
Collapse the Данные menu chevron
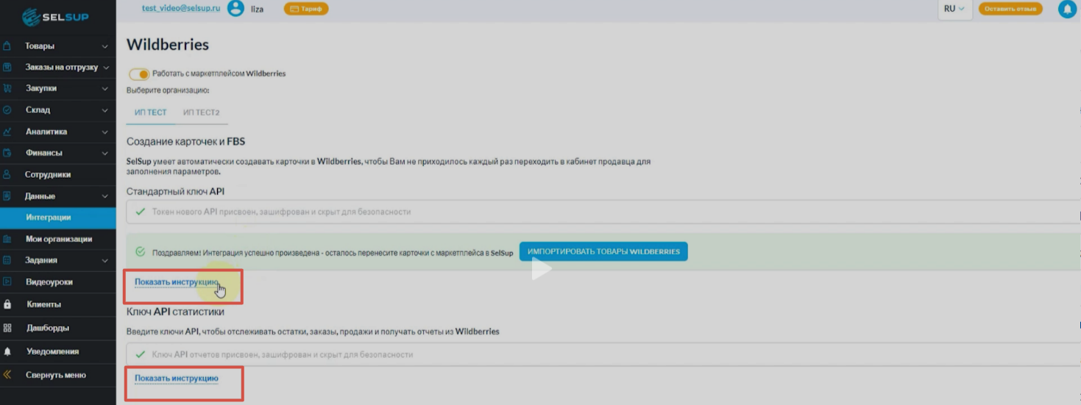(x=105, y=197)
